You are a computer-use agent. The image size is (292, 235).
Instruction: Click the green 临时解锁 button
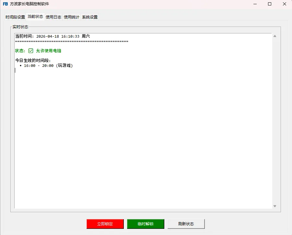pyautogui.click(x=146, y=224)
